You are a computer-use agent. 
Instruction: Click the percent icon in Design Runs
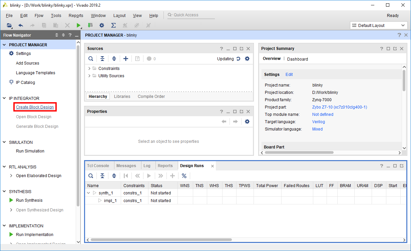(x=184, y=176)
